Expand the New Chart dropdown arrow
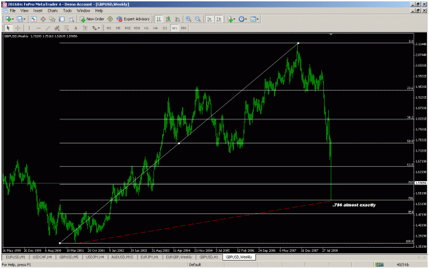This screenshot has height=269, width=429. coord(12,19)
